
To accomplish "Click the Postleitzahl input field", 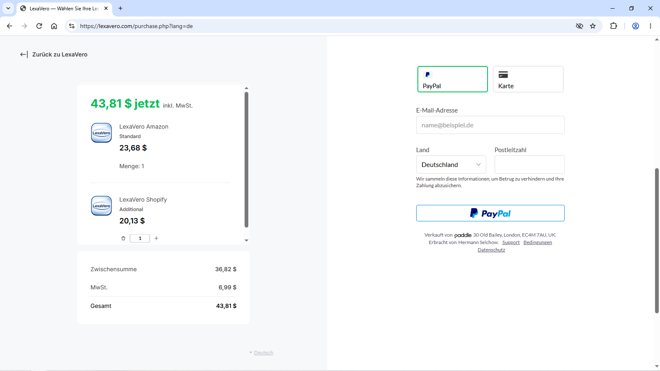I will click(x=529, y=164).
